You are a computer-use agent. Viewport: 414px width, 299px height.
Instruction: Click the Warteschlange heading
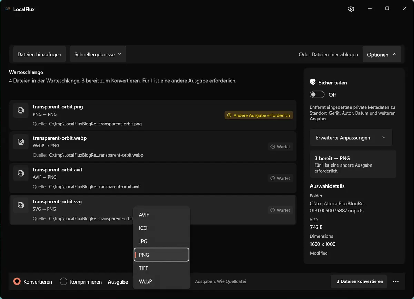coord(26,72)
